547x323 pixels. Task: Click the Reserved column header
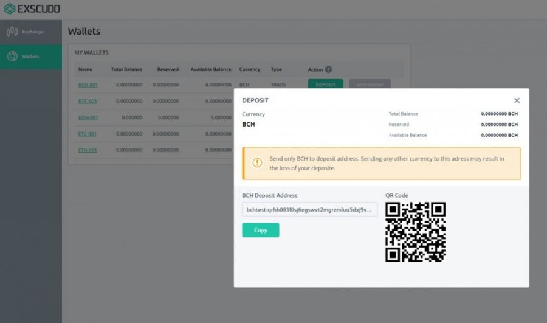click(x=168, y=69)
